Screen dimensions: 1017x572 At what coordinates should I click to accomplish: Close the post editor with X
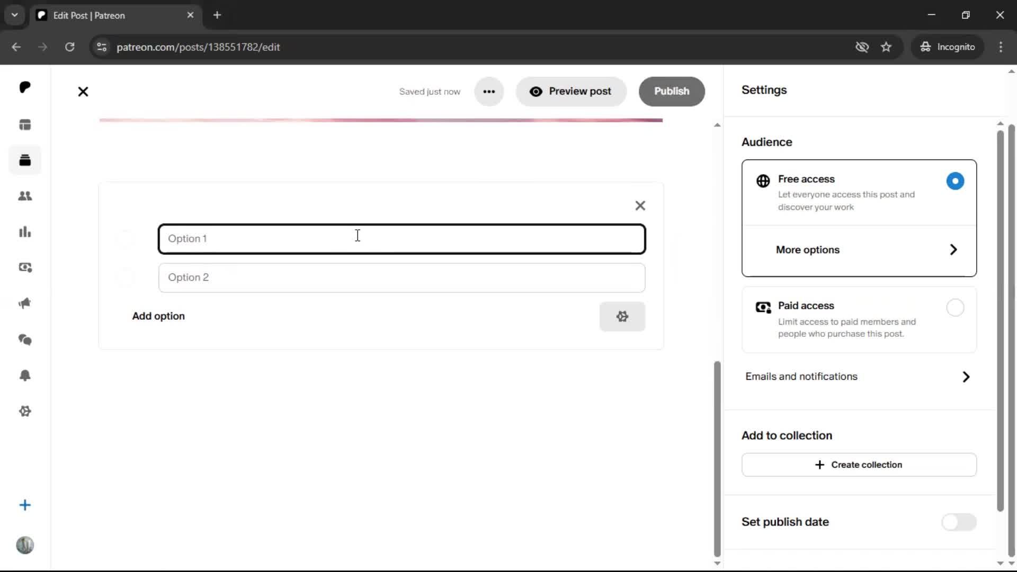point(83,92)
